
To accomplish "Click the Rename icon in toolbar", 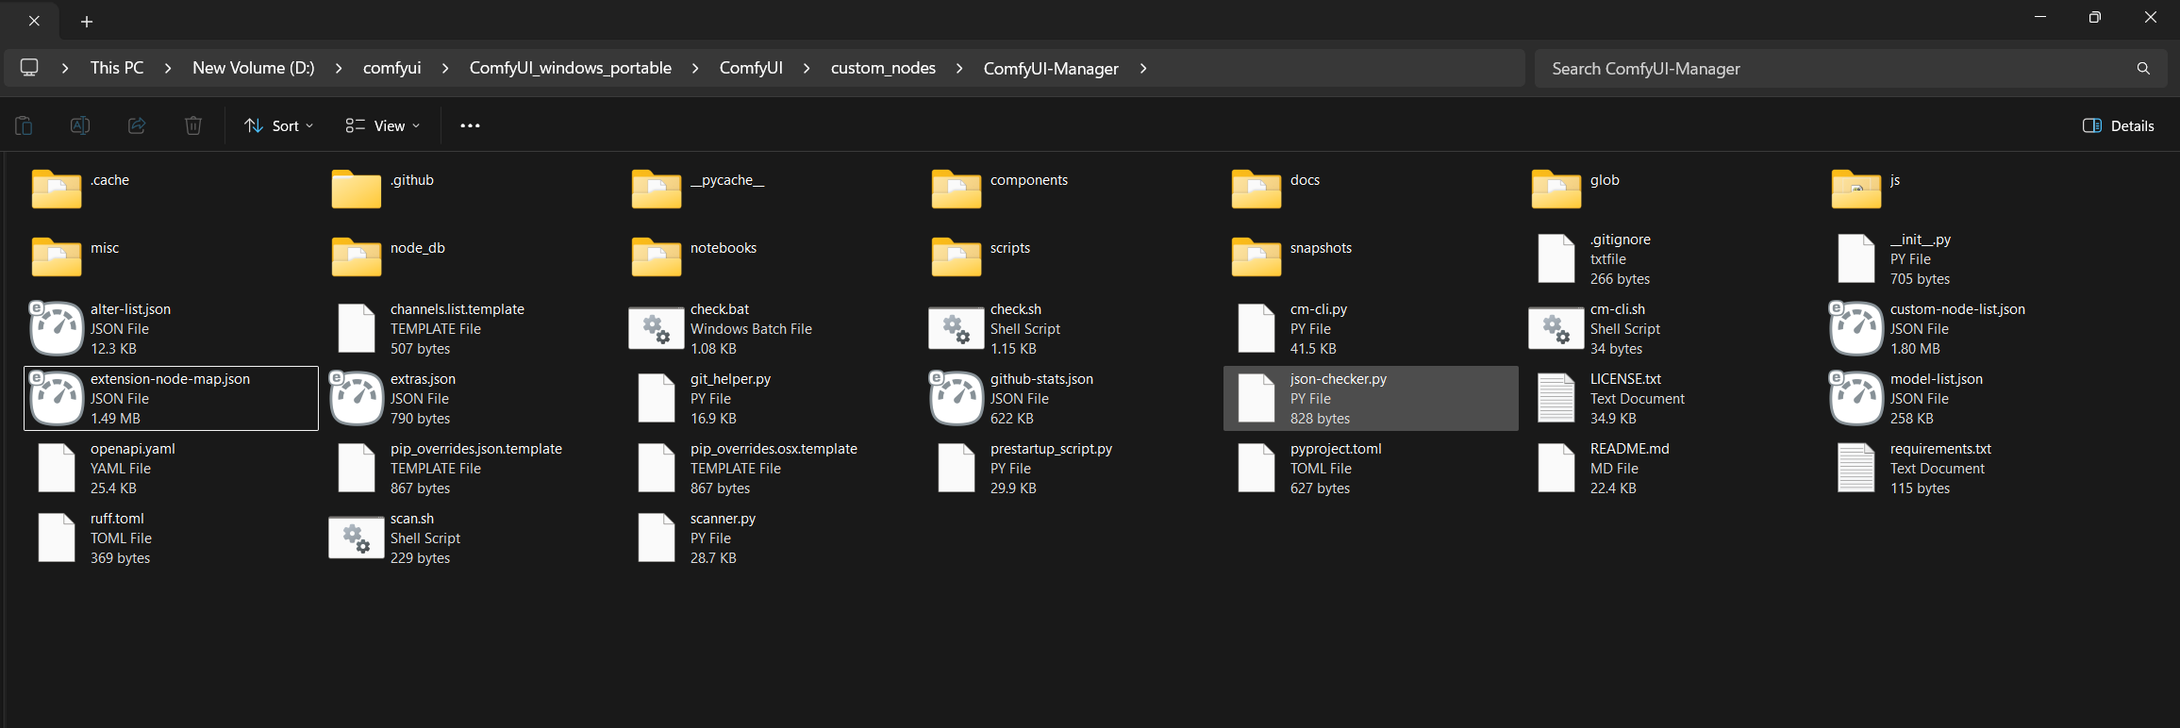I will click(80, 125).
